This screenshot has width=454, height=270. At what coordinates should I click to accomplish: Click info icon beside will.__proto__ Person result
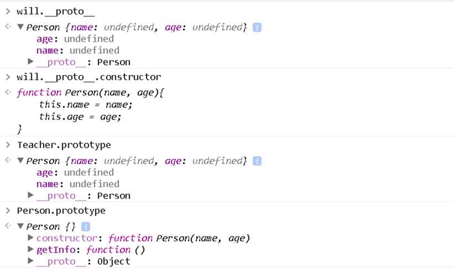tap(257, 27)
